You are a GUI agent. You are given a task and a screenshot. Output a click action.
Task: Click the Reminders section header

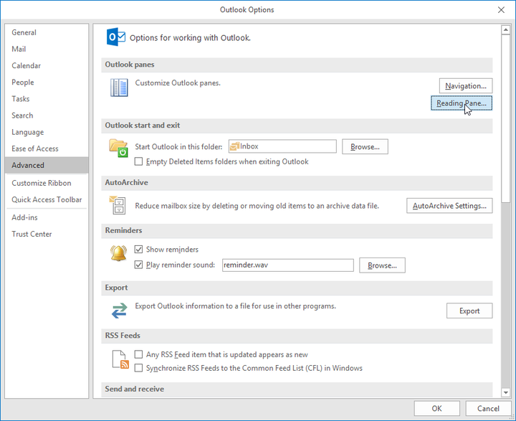297,231
